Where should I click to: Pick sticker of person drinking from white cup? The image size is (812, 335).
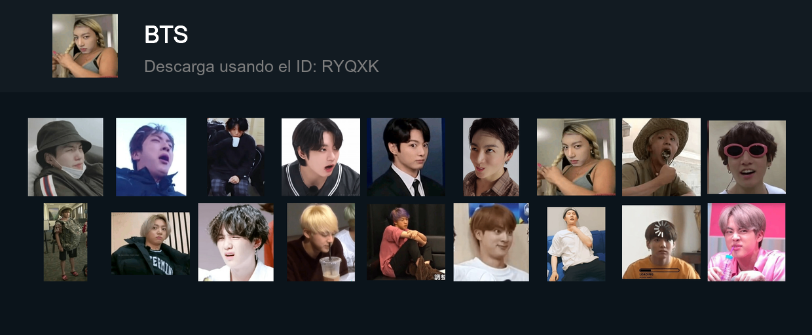point(236,157)
